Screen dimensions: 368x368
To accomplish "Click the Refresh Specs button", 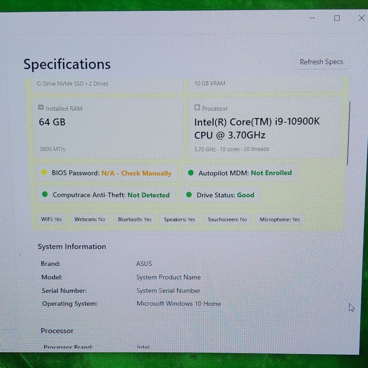I will pos(321,62).
